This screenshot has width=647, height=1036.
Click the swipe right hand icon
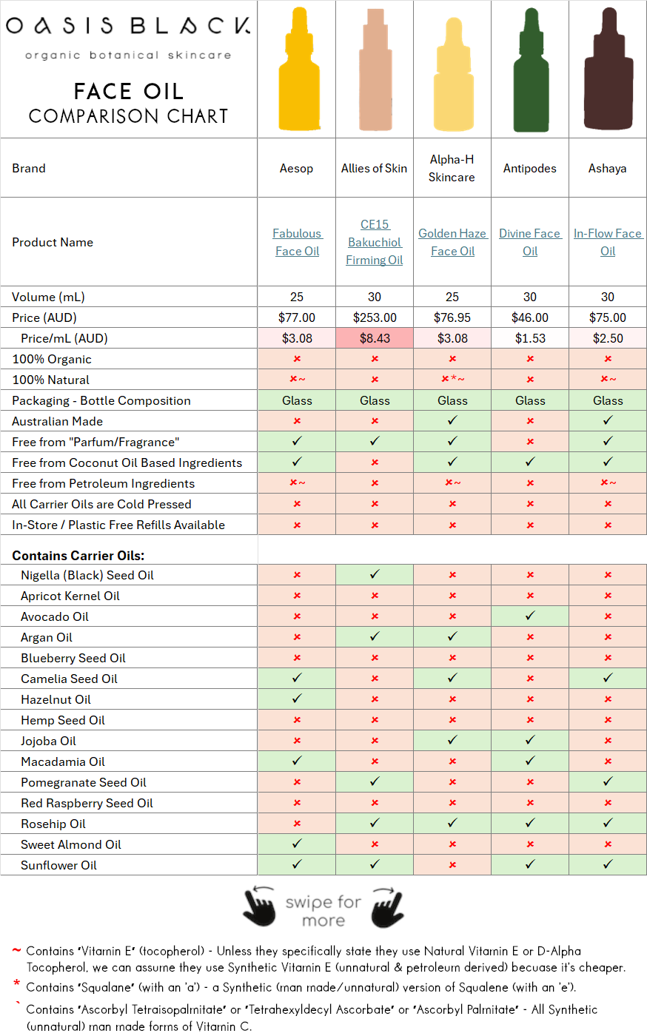[388, 906]
